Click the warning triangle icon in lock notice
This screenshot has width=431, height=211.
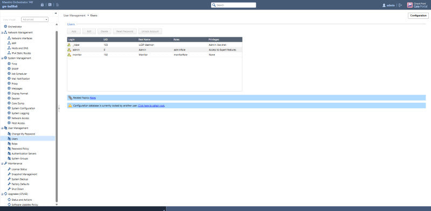(70, 105)
